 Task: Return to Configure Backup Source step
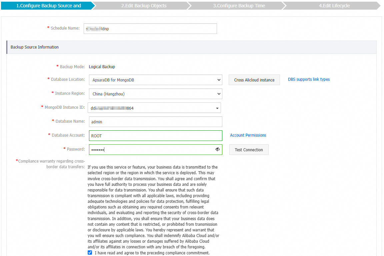click(x=47, y=5)
